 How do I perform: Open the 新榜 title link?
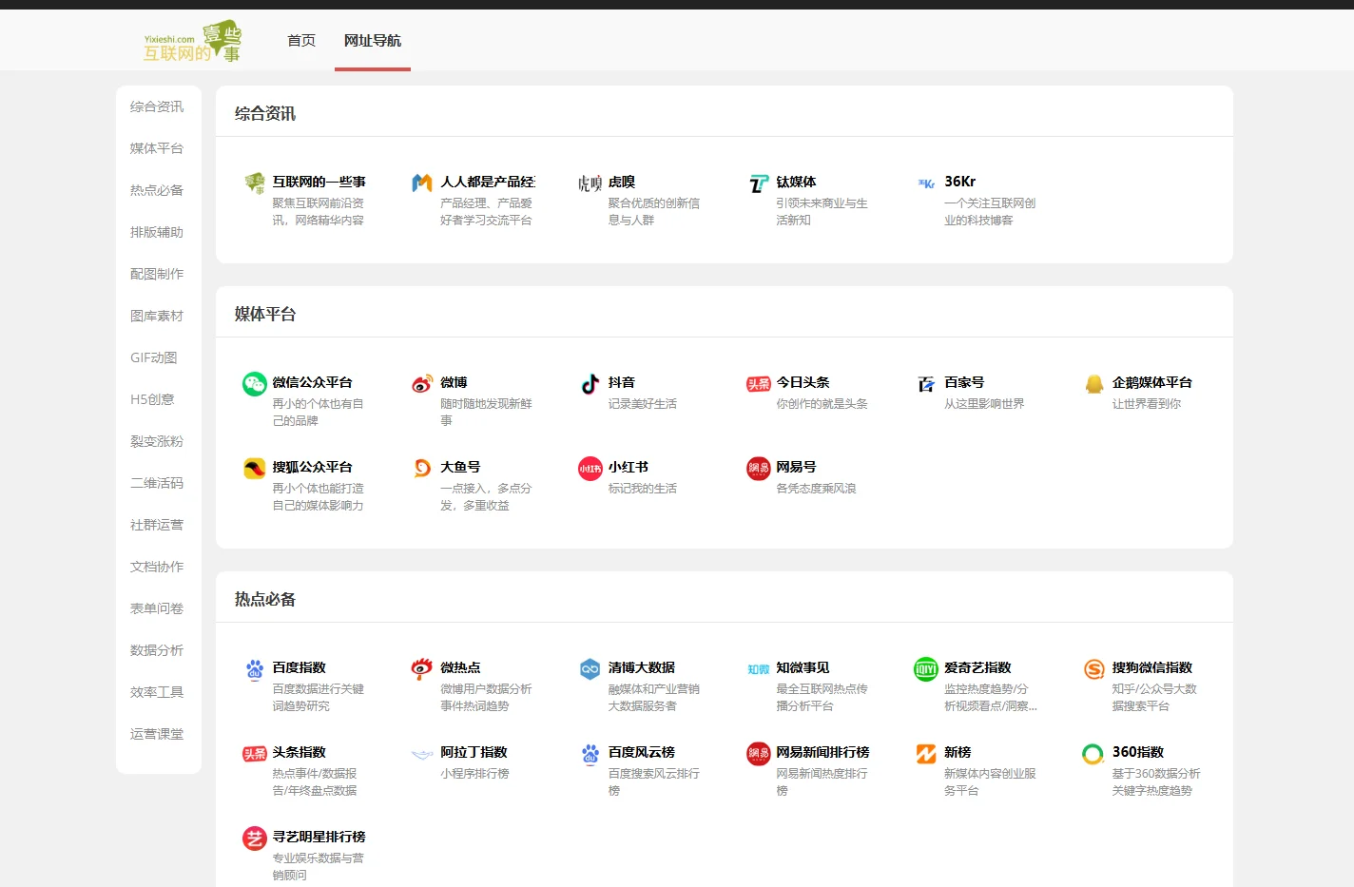click(x=957, y=752)
